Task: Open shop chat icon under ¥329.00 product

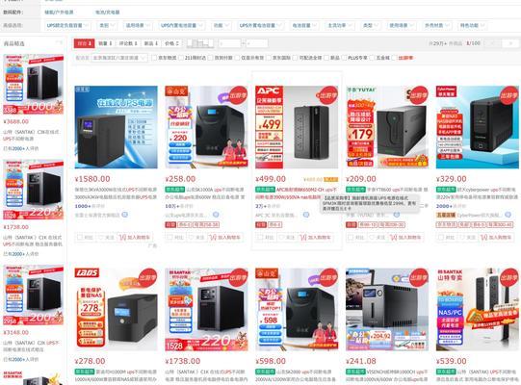Action: 508,215
